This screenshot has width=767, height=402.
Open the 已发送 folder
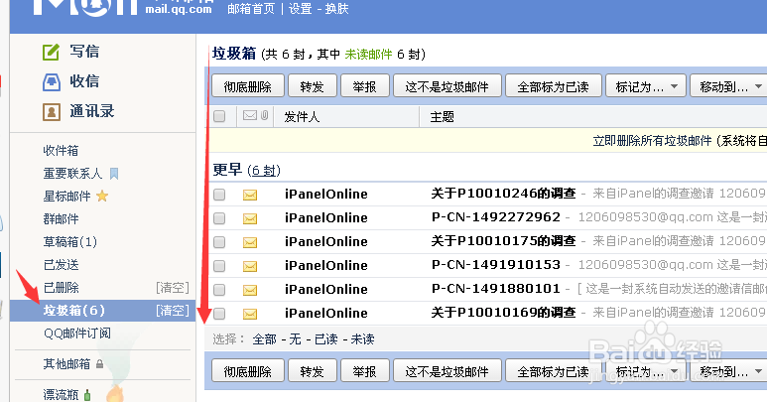(x=61, y=265)
